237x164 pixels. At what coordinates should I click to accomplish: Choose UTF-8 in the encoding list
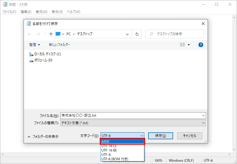coord(122,155)
